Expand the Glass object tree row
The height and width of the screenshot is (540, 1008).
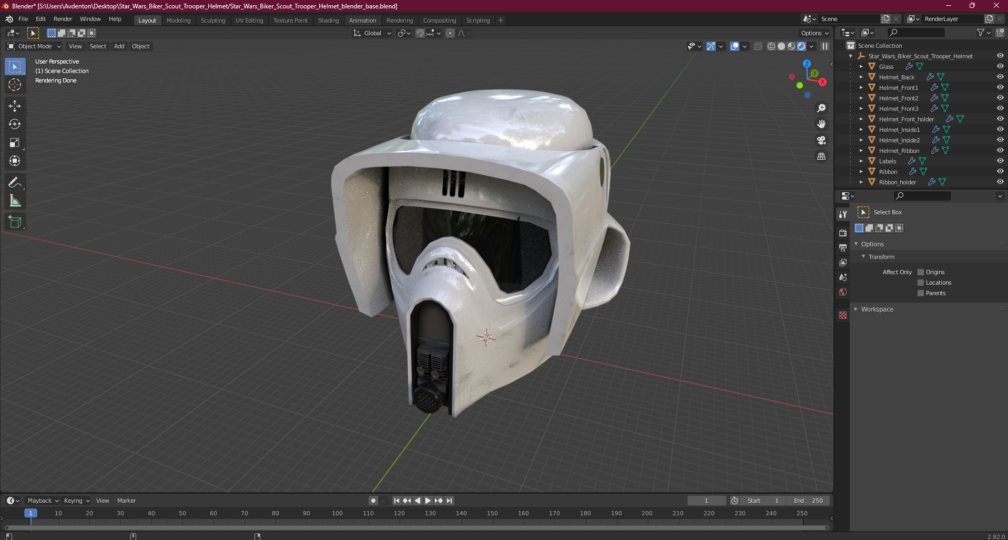point(861,67)
